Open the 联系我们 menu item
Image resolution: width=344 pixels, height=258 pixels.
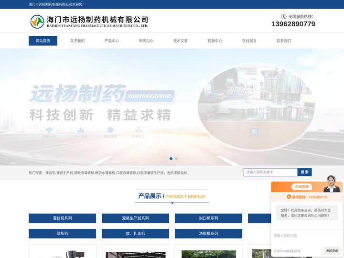click(284, 41)
